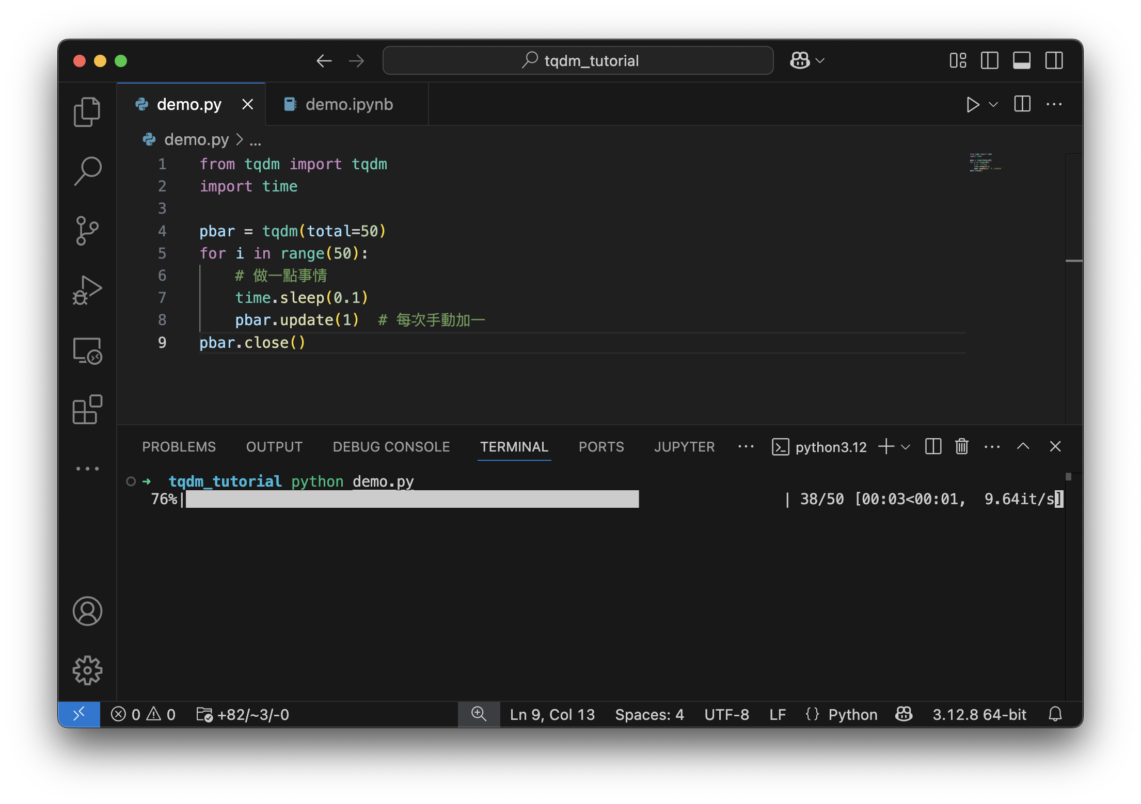
Task: Open the Search view
Action: 87,171
